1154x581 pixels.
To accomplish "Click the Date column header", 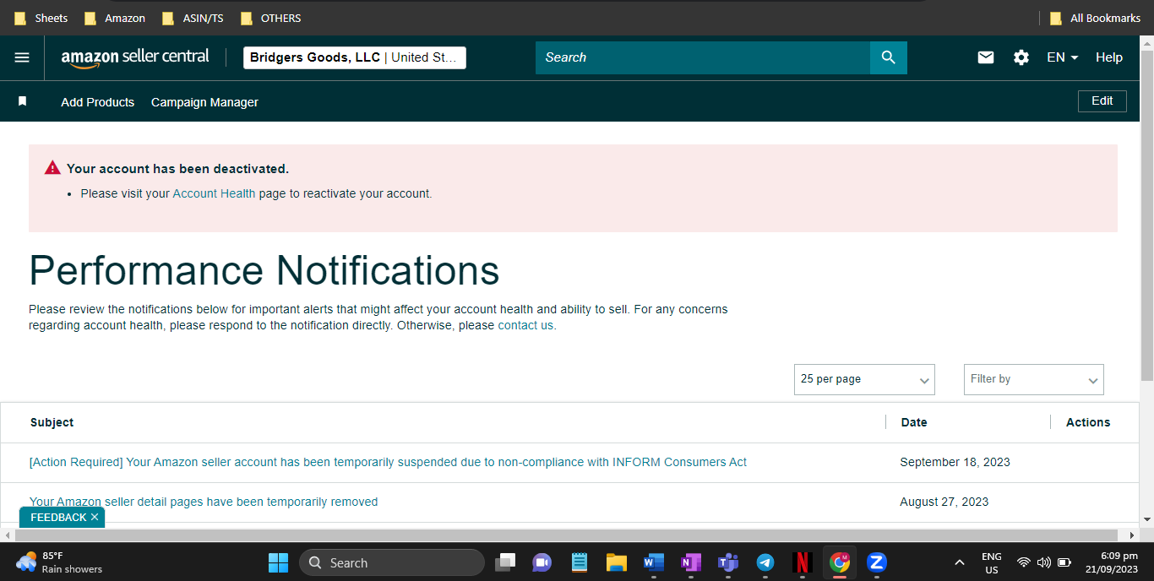I will (x=914, y=422).
